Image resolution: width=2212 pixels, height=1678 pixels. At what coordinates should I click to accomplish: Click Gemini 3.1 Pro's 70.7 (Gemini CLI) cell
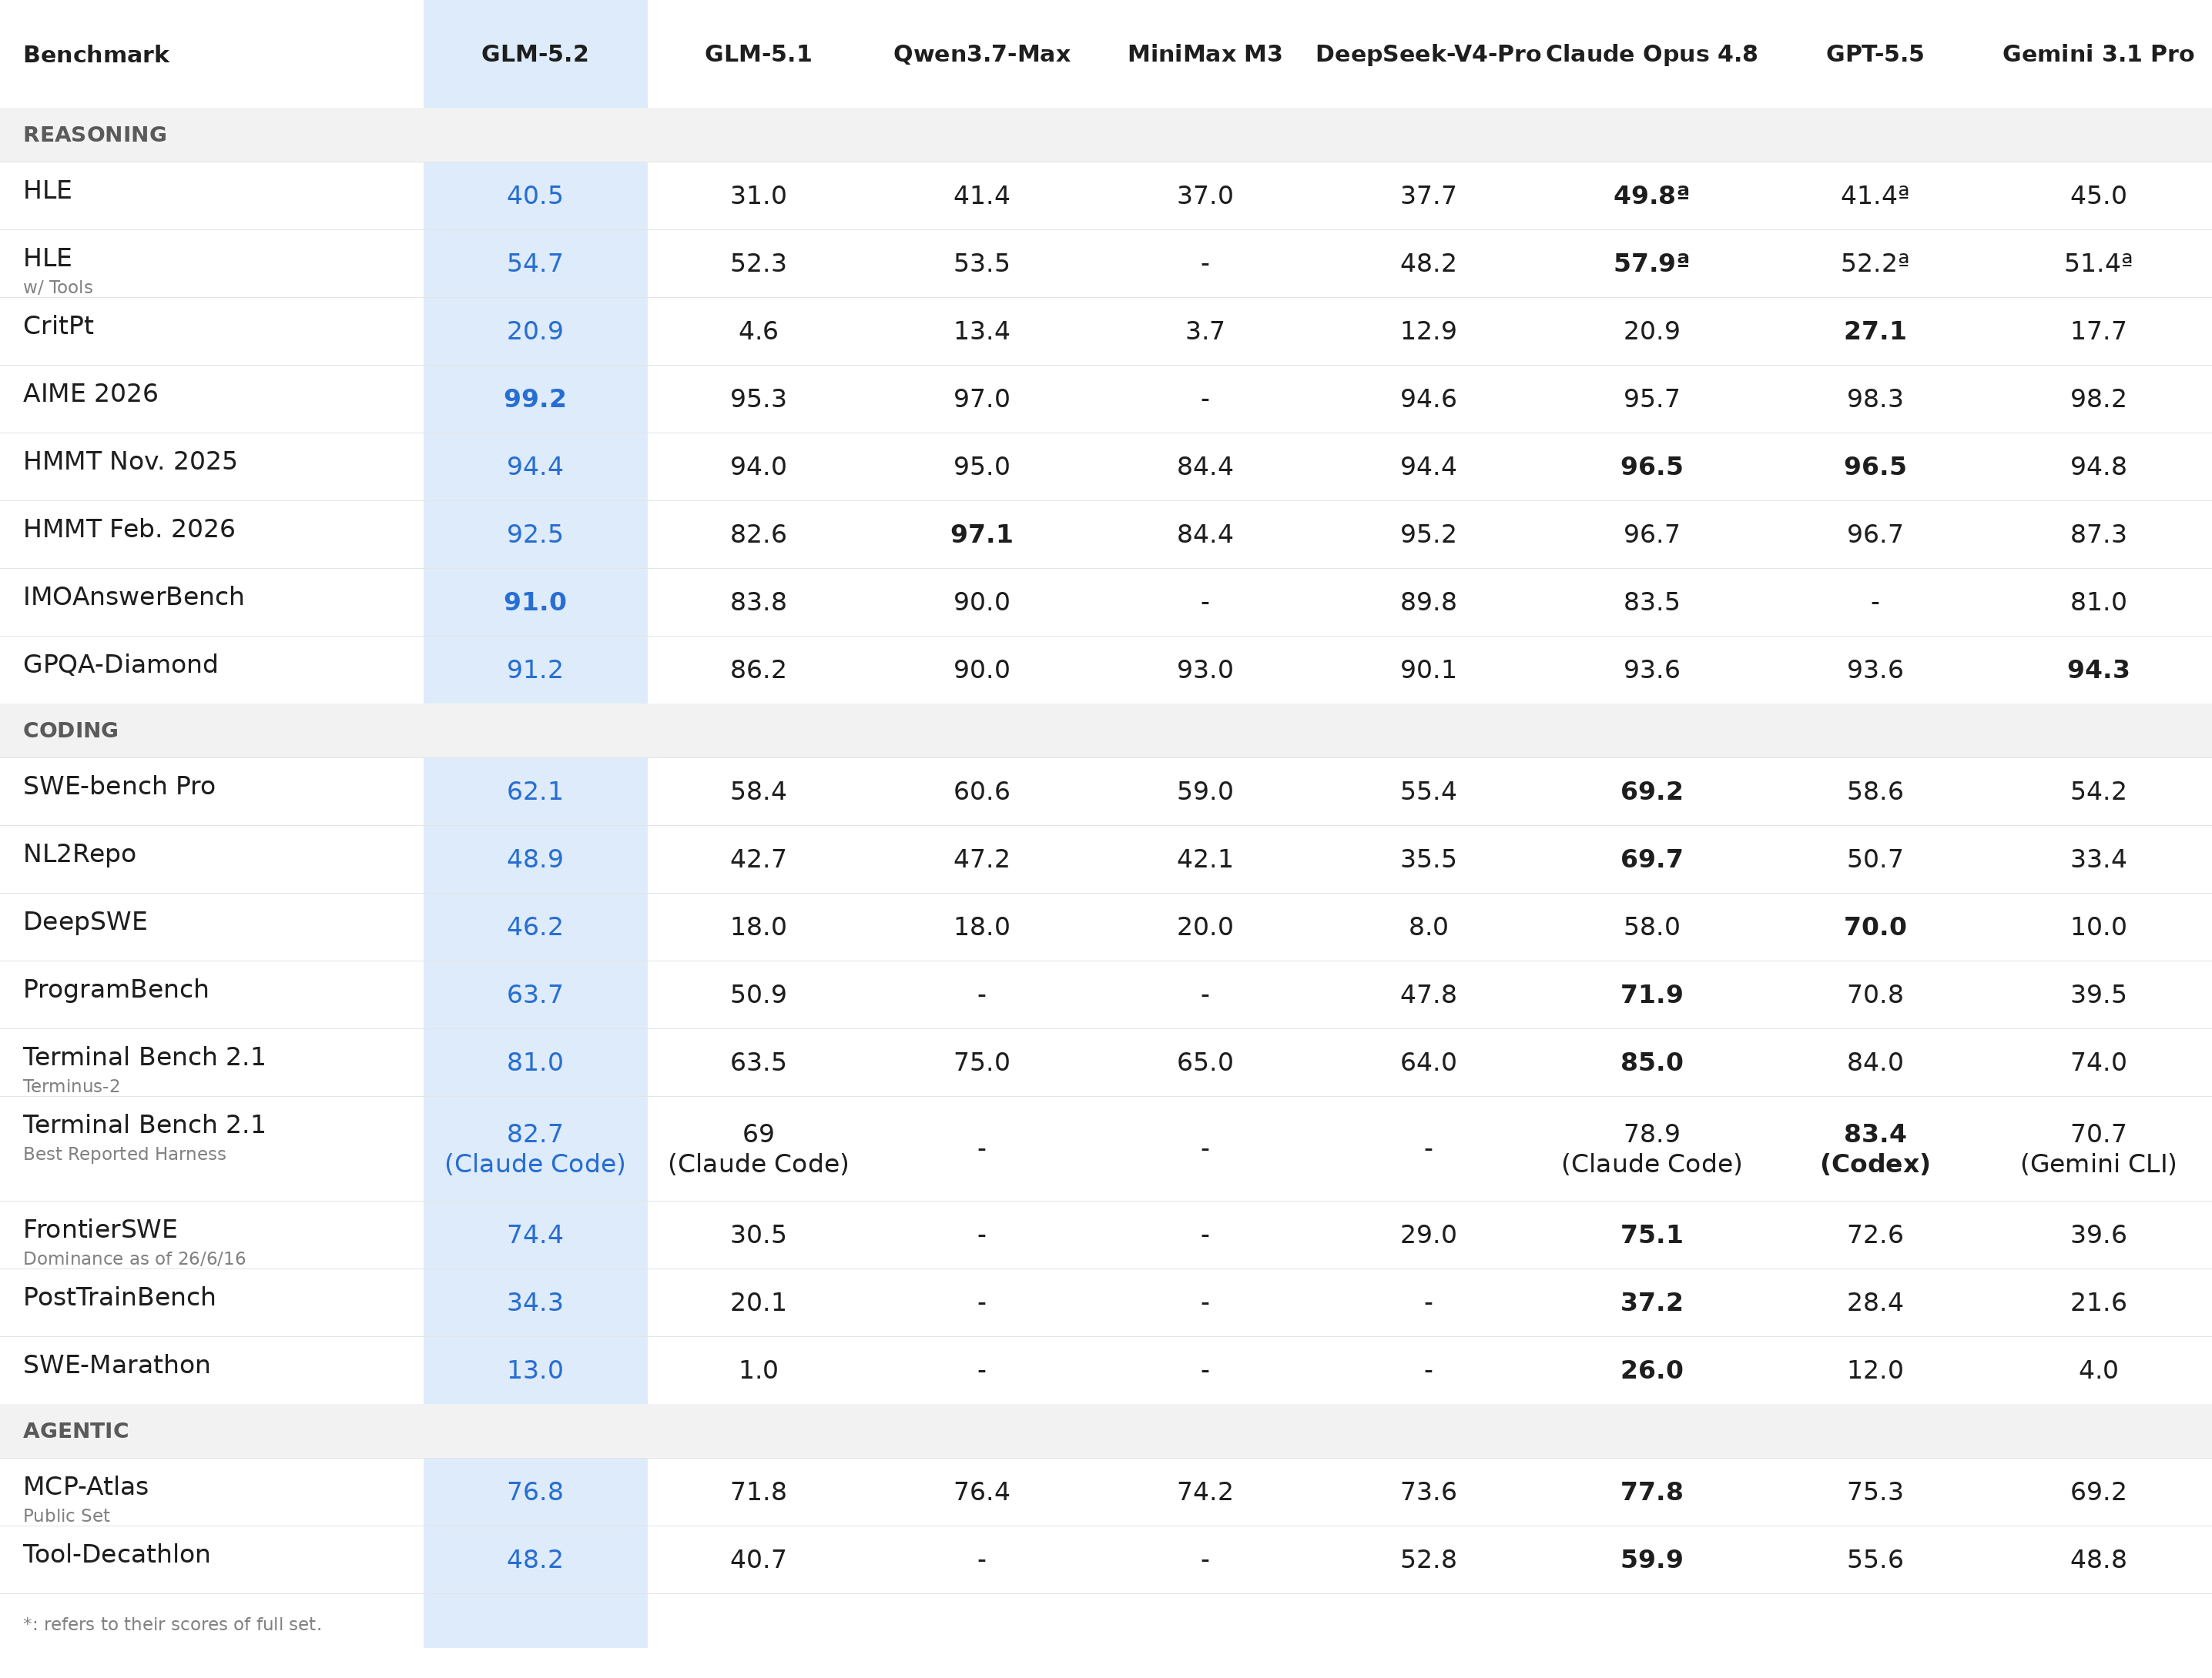click(2098, 1149)
